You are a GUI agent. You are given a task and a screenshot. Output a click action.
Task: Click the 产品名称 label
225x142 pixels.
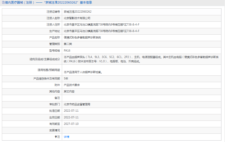(x=55, y=38)
